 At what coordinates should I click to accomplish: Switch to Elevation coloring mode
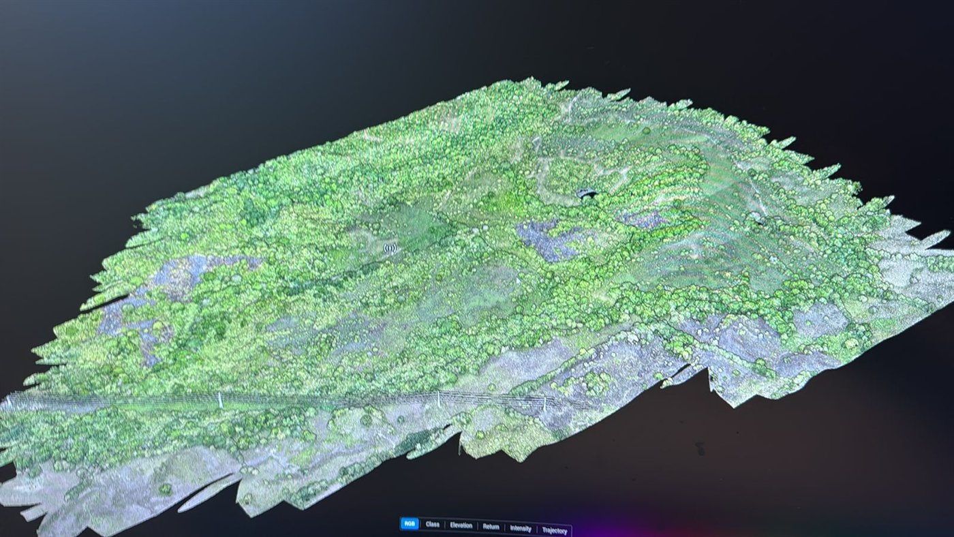(461, 525)
